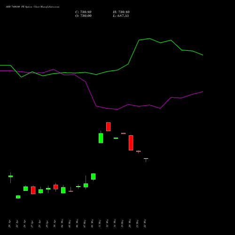Click the green indicator line at its peak
The height and width of the screenshot is (235, 235).
click(149, 39)
